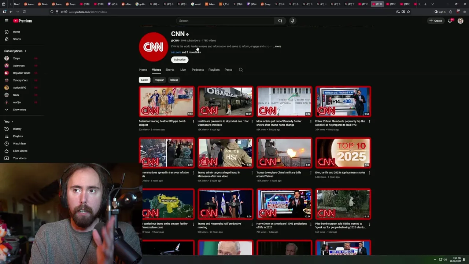The image size is (469, 264).
Task: Open options for Detention hearing video
Action: click(193, 122)
